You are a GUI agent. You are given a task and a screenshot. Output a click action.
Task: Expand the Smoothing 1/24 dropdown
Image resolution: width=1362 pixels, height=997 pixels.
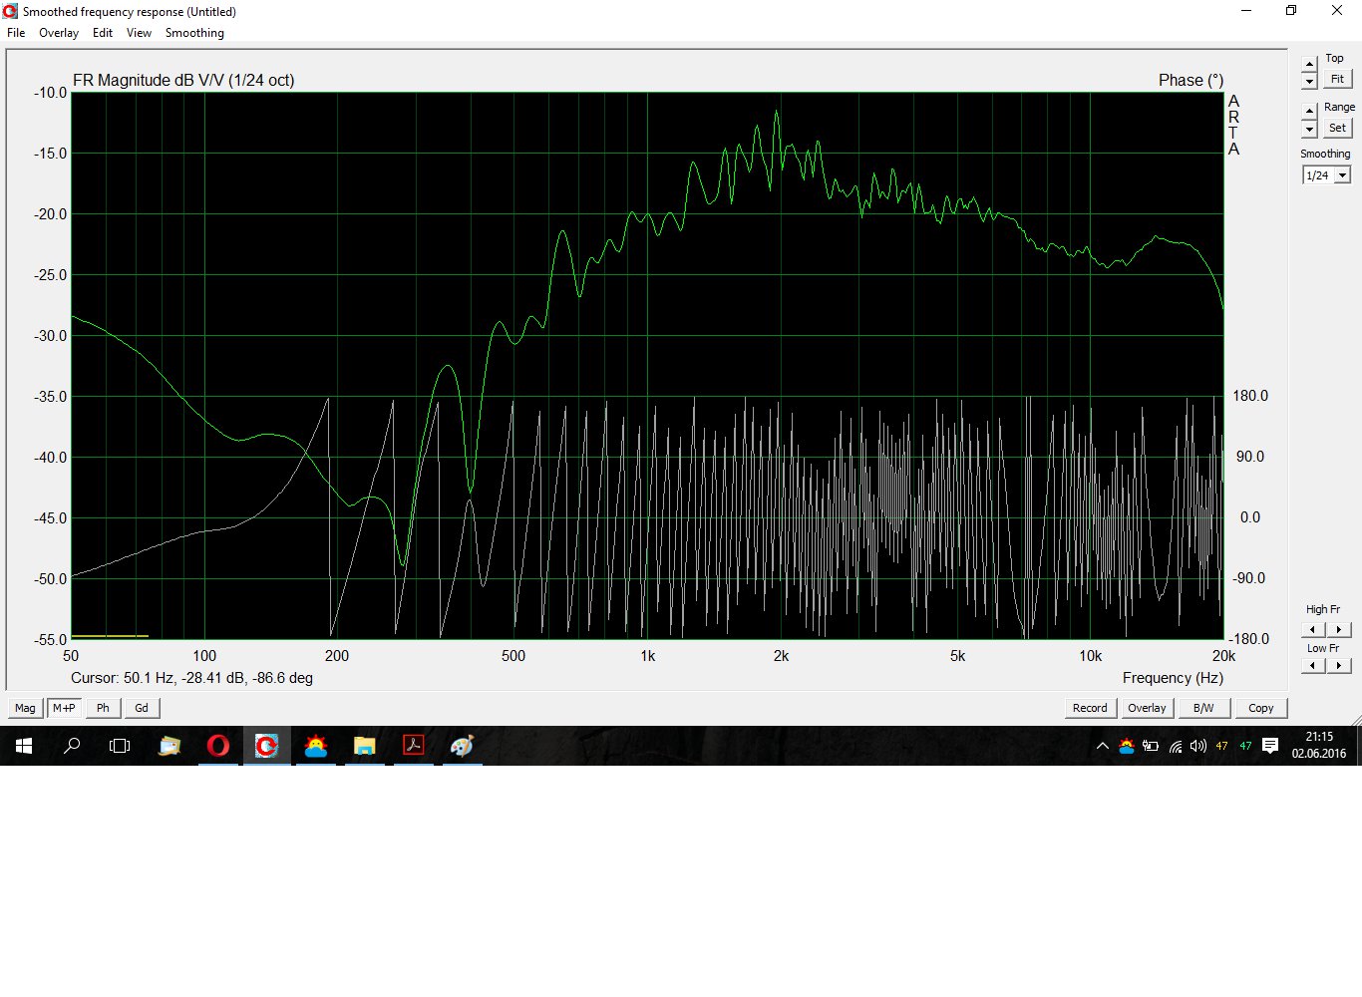pos(1343,175)
